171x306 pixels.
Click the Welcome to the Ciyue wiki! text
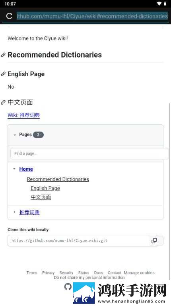38,38
